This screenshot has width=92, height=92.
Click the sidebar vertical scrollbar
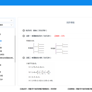pyautogui.click(x=15, y=49)
